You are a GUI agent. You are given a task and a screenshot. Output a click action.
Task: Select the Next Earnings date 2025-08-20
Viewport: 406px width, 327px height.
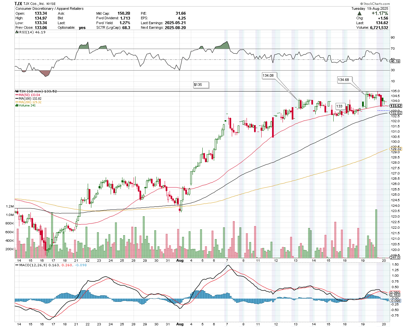[175, 28]
